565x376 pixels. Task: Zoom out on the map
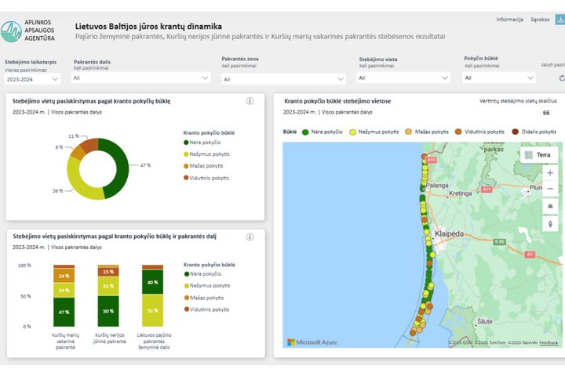click(x=550, y=189)
